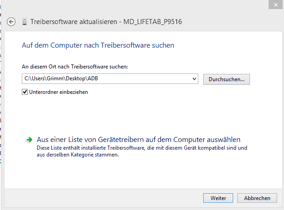Uncheck the Unterordner einbeziehen checkbox
Screen dimensions: 284x210
pos(24,92)
